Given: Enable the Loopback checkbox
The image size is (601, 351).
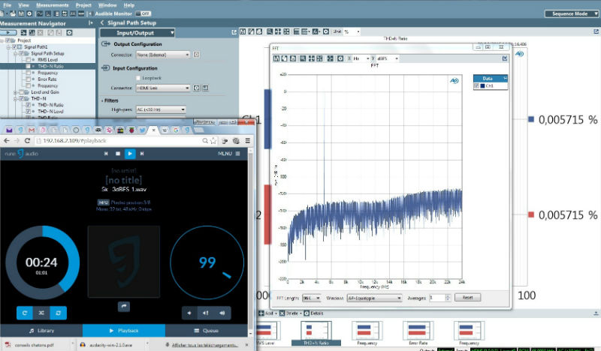Looking at the screenshot, I should [x=138, y=78].
